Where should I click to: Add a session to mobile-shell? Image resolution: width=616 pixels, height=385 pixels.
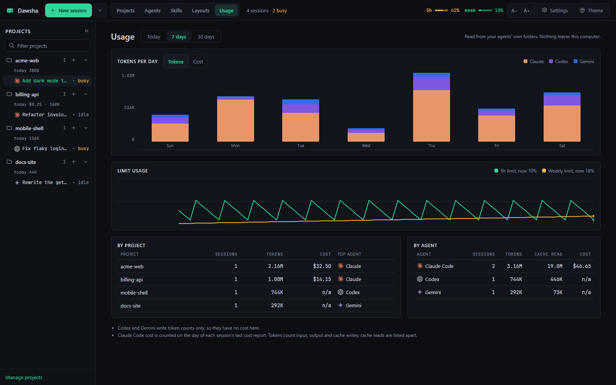click(74, 128)
